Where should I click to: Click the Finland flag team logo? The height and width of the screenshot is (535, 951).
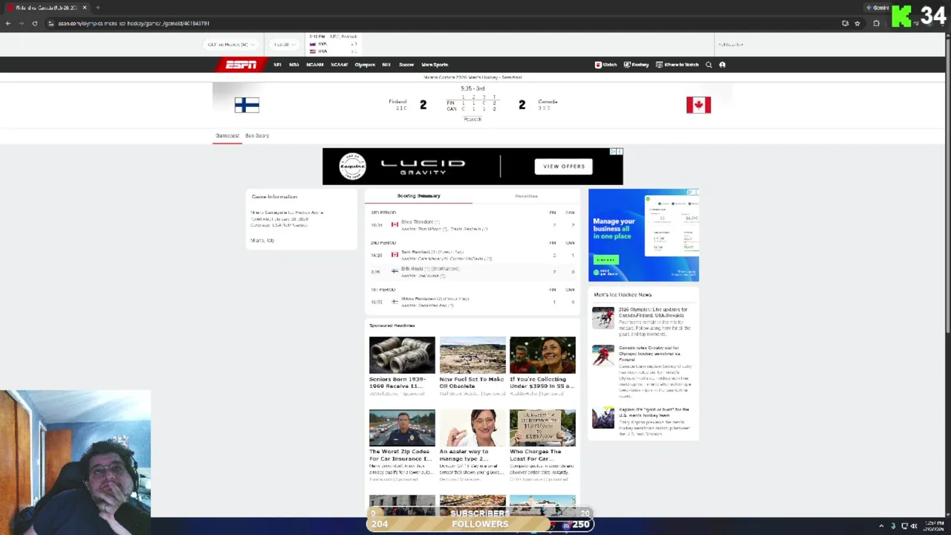click(247, 105)
